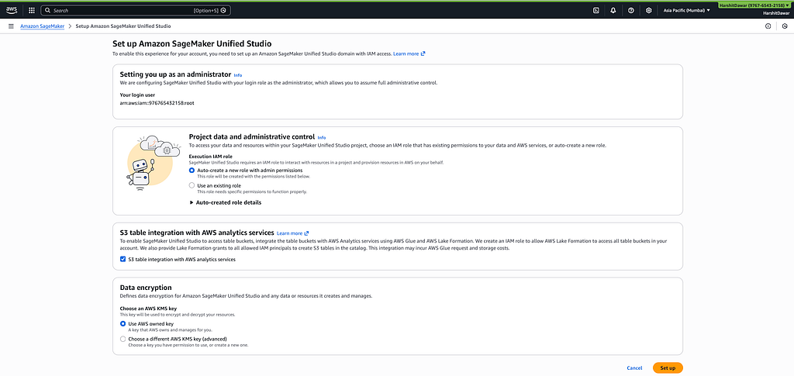Screen dimensions: 794x376
Task: Click the login ARN arn:aws:iam::976765432158:root
Action: click(x=157, y=103)
